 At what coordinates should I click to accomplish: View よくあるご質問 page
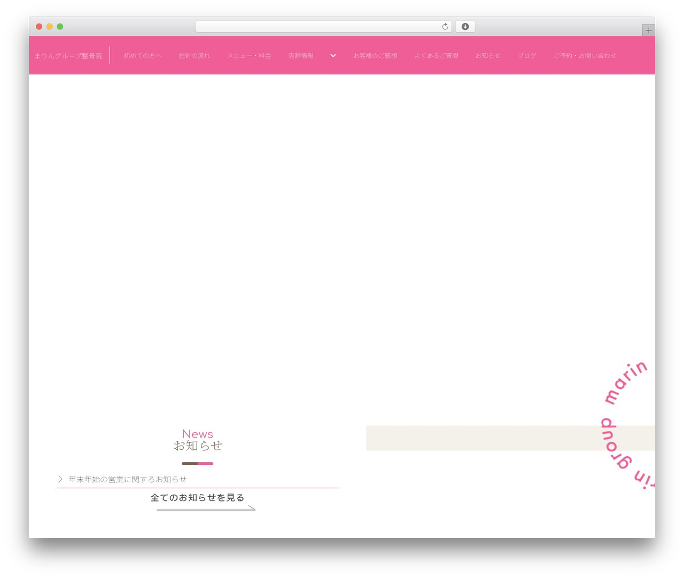point(436,56)
